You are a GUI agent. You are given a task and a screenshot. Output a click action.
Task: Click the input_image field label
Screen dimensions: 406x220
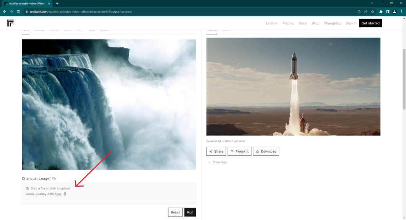click(38, 178)
